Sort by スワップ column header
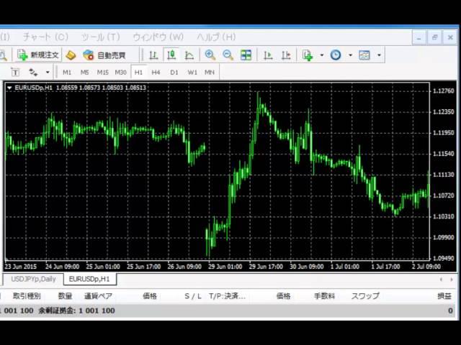The height and width of the screenshot is (345, 461). click(x=365, y=296)
